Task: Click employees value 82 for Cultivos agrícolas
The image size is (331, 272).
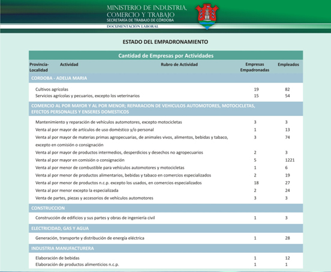Action: click(287, 89)
